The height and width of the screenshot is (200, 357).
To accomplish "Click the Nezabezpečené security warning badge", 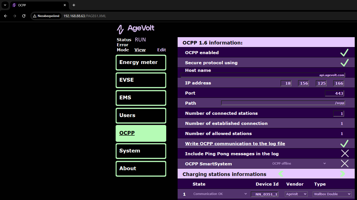I will tap(46, 16).
